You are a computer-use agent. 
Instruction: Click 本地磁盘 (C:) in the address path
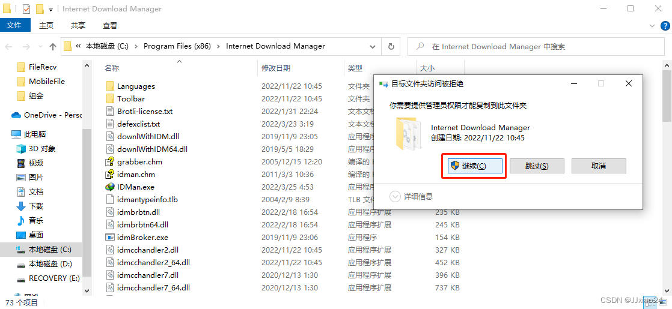(x=107, y=46)
